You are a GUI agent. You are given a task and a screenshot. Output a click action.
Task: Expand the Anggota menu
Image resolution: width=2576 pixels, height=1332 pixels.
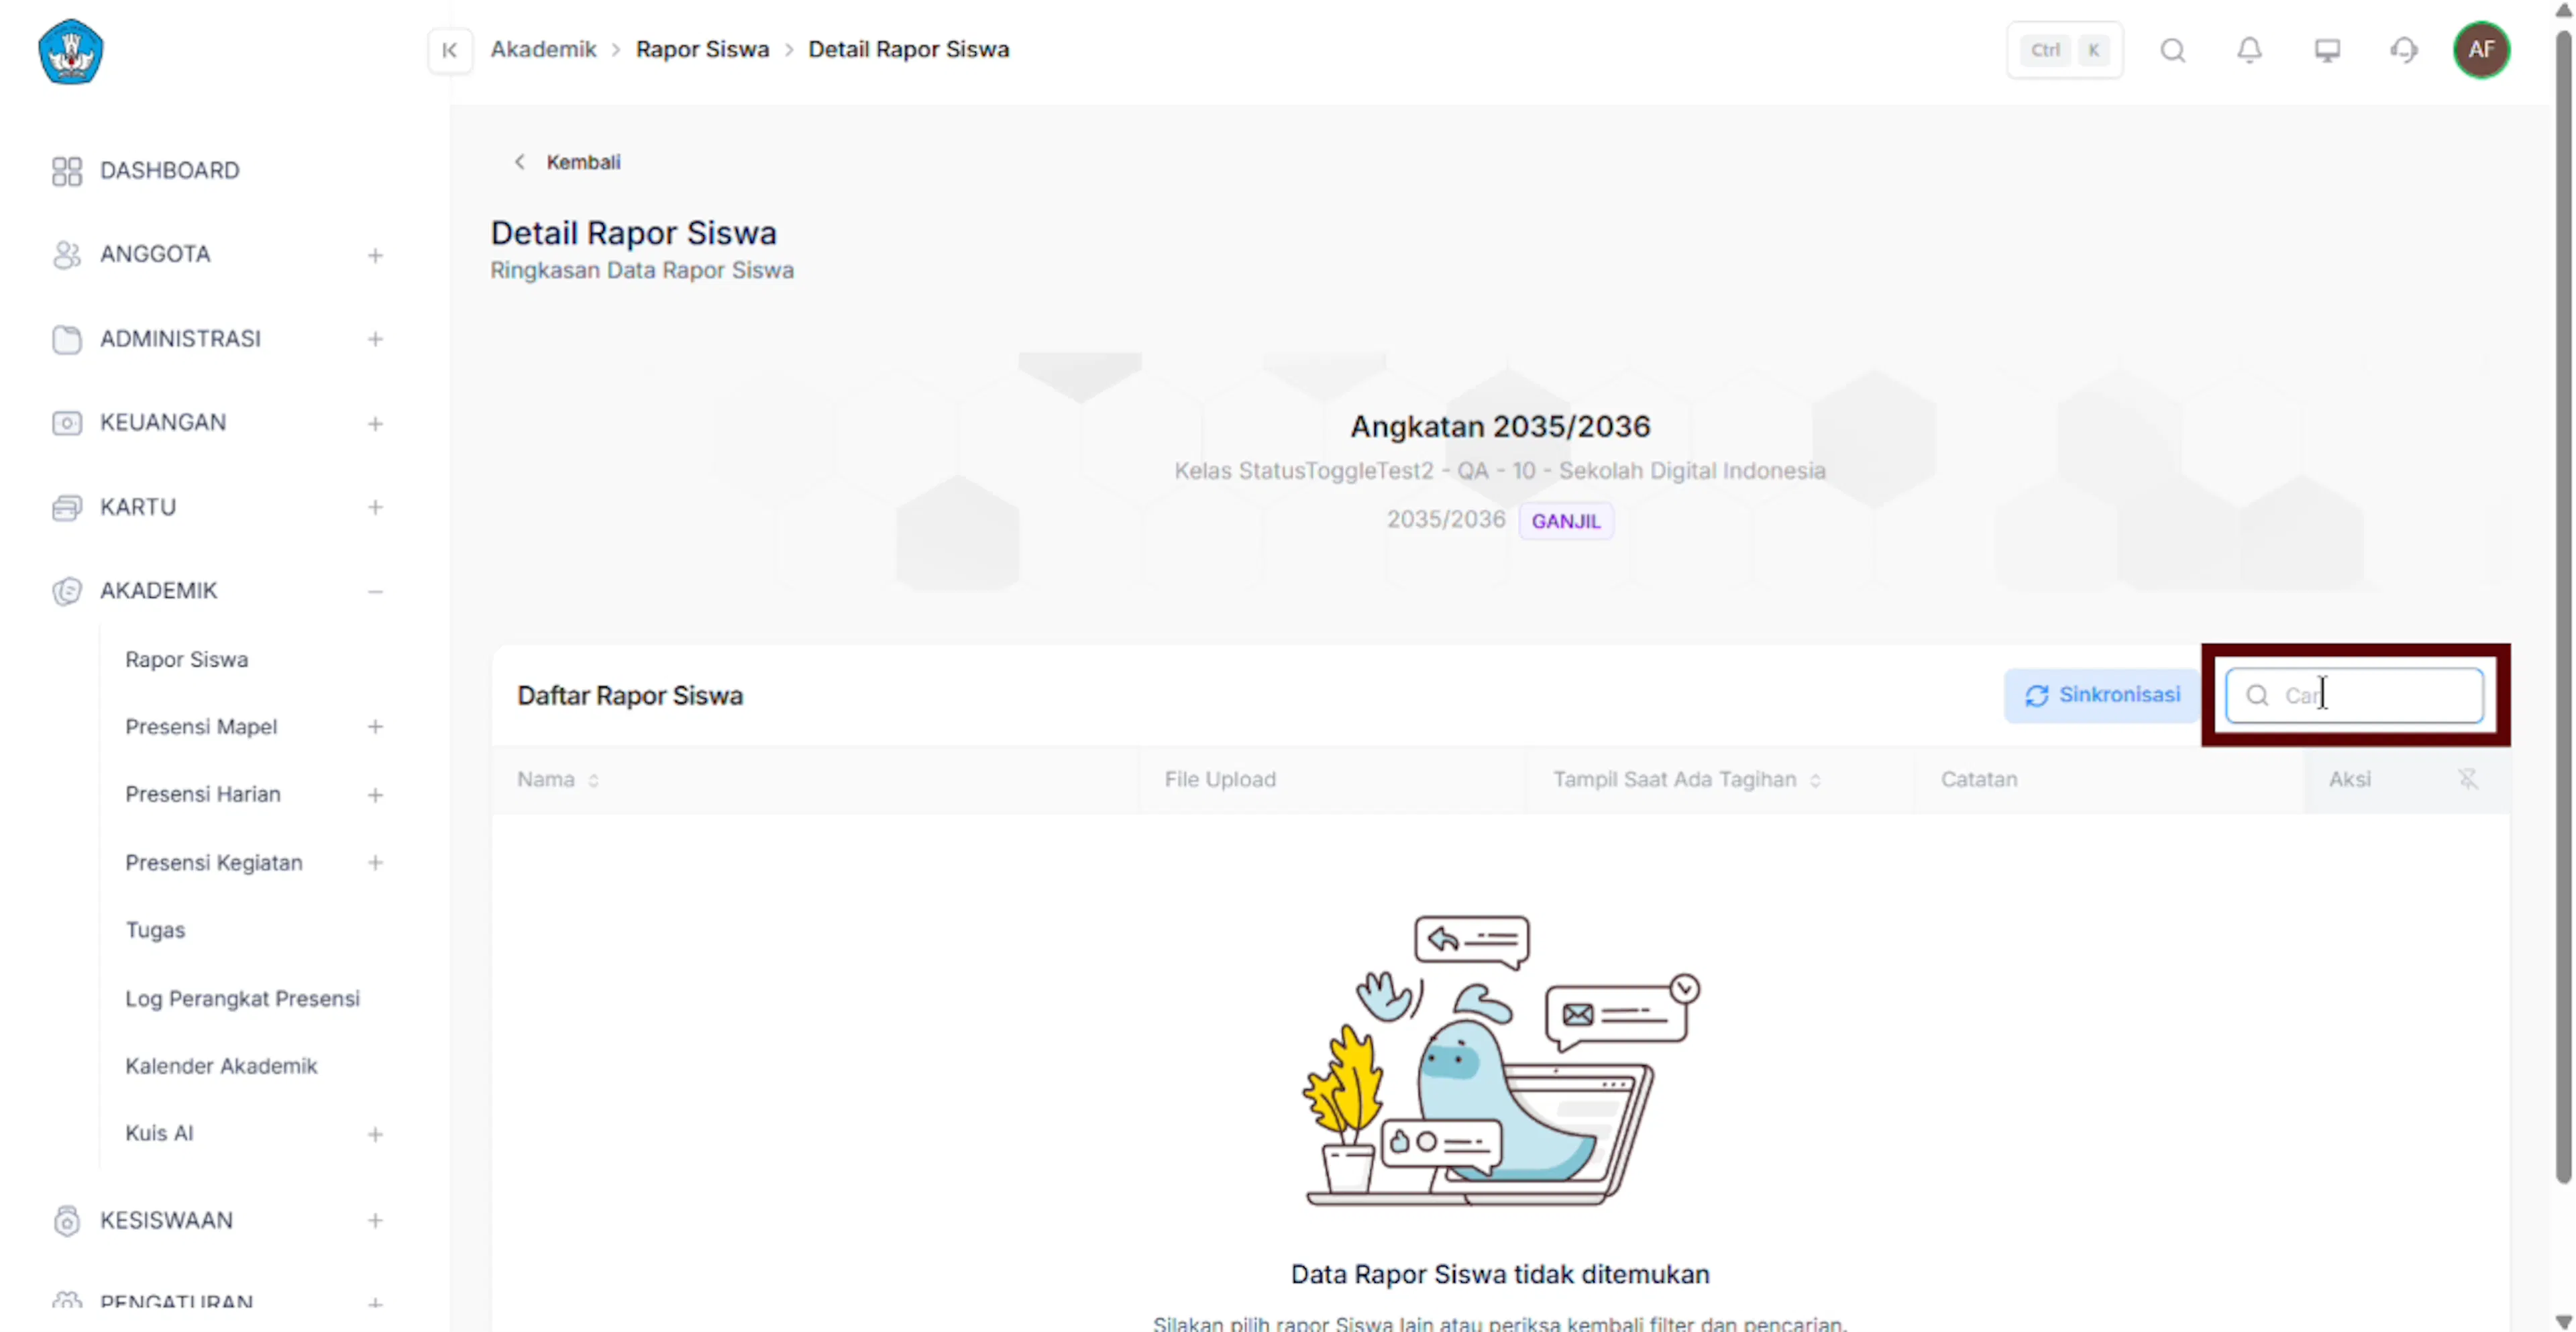[x=375, y=256]
